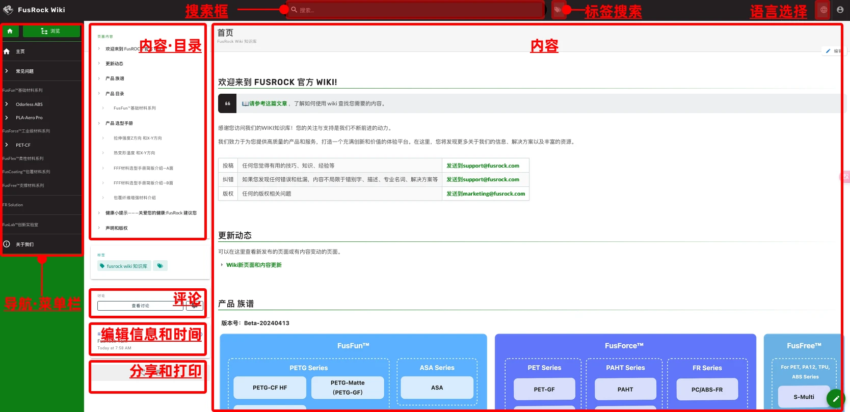The height and width of the screenshot is (412, 850).
Task: Jump to FFF材料选型手册简版介绍—B面 entry
Action: (x=143, y=183)
